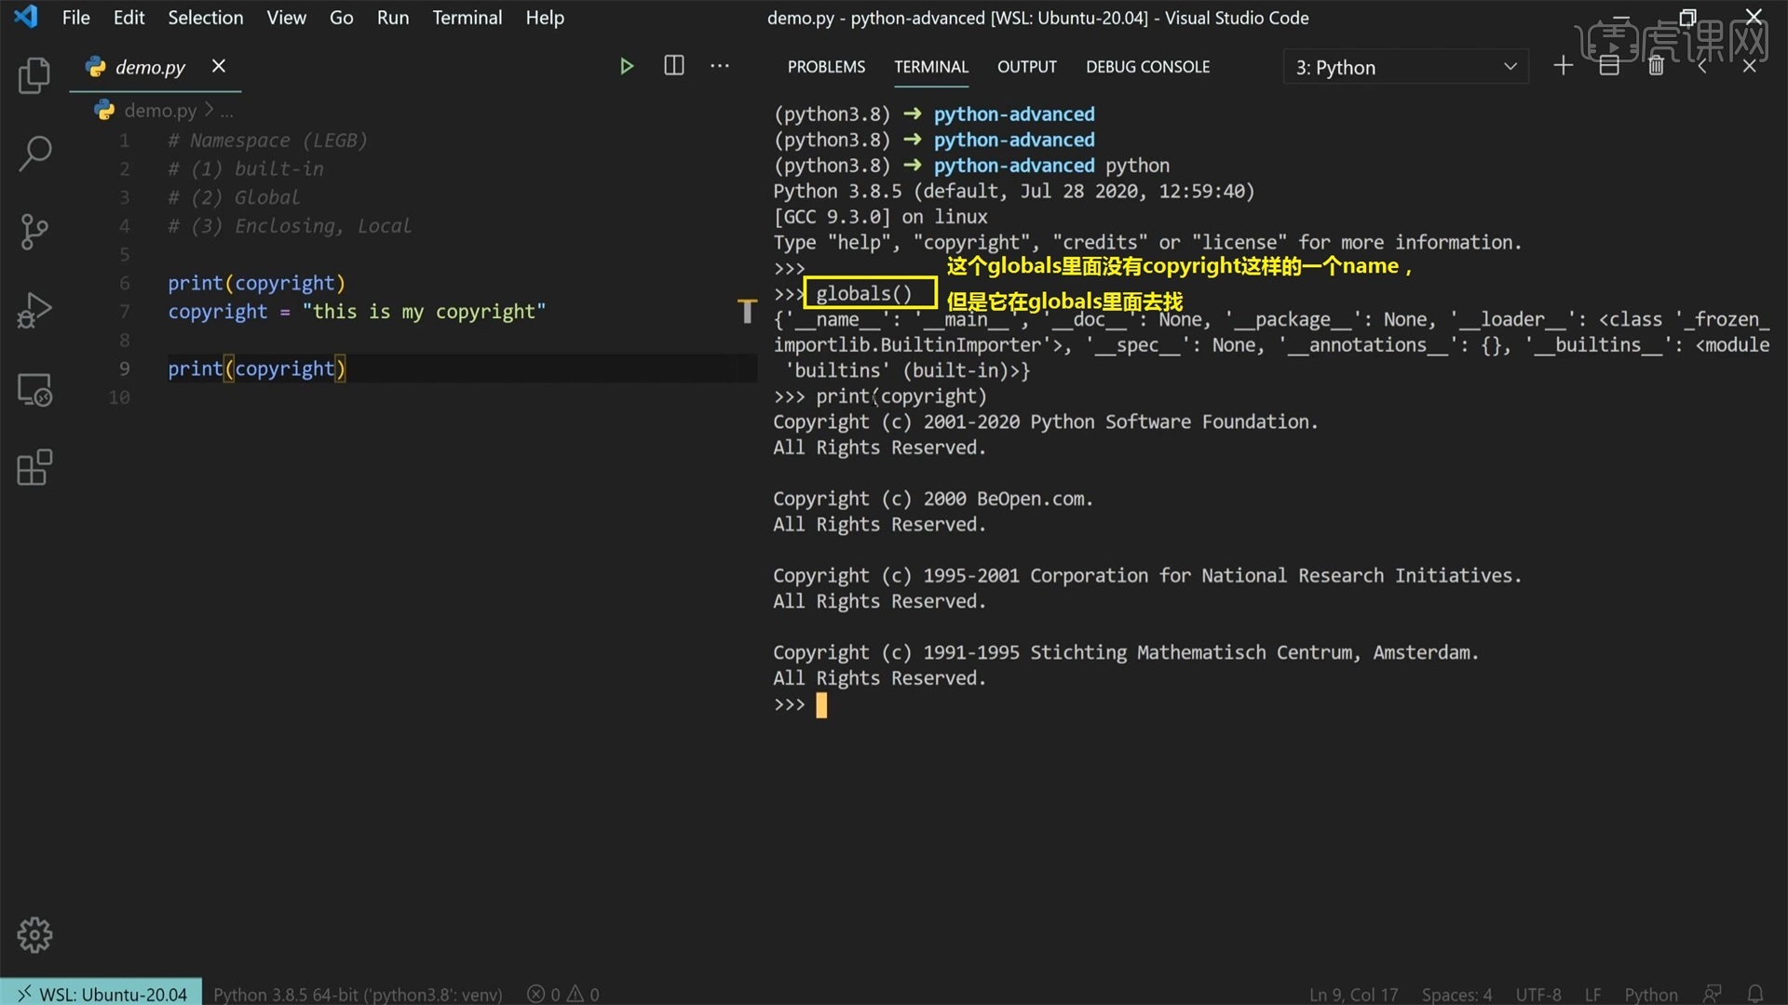Screen dimensions: 1788x1005
Task: Toggle the Problems panel via errors indicator
Action: pos(562,993)
